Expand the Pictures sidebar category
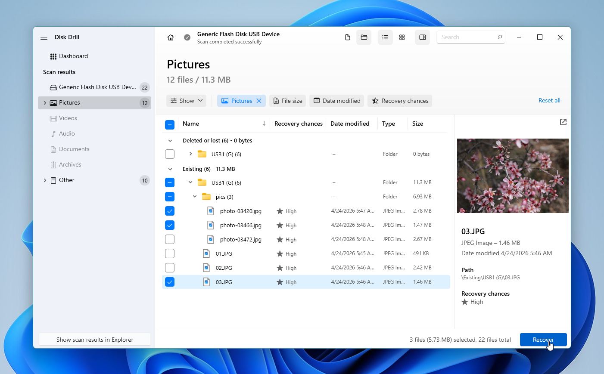Screen dimensions: 604x374 [45, 103]
